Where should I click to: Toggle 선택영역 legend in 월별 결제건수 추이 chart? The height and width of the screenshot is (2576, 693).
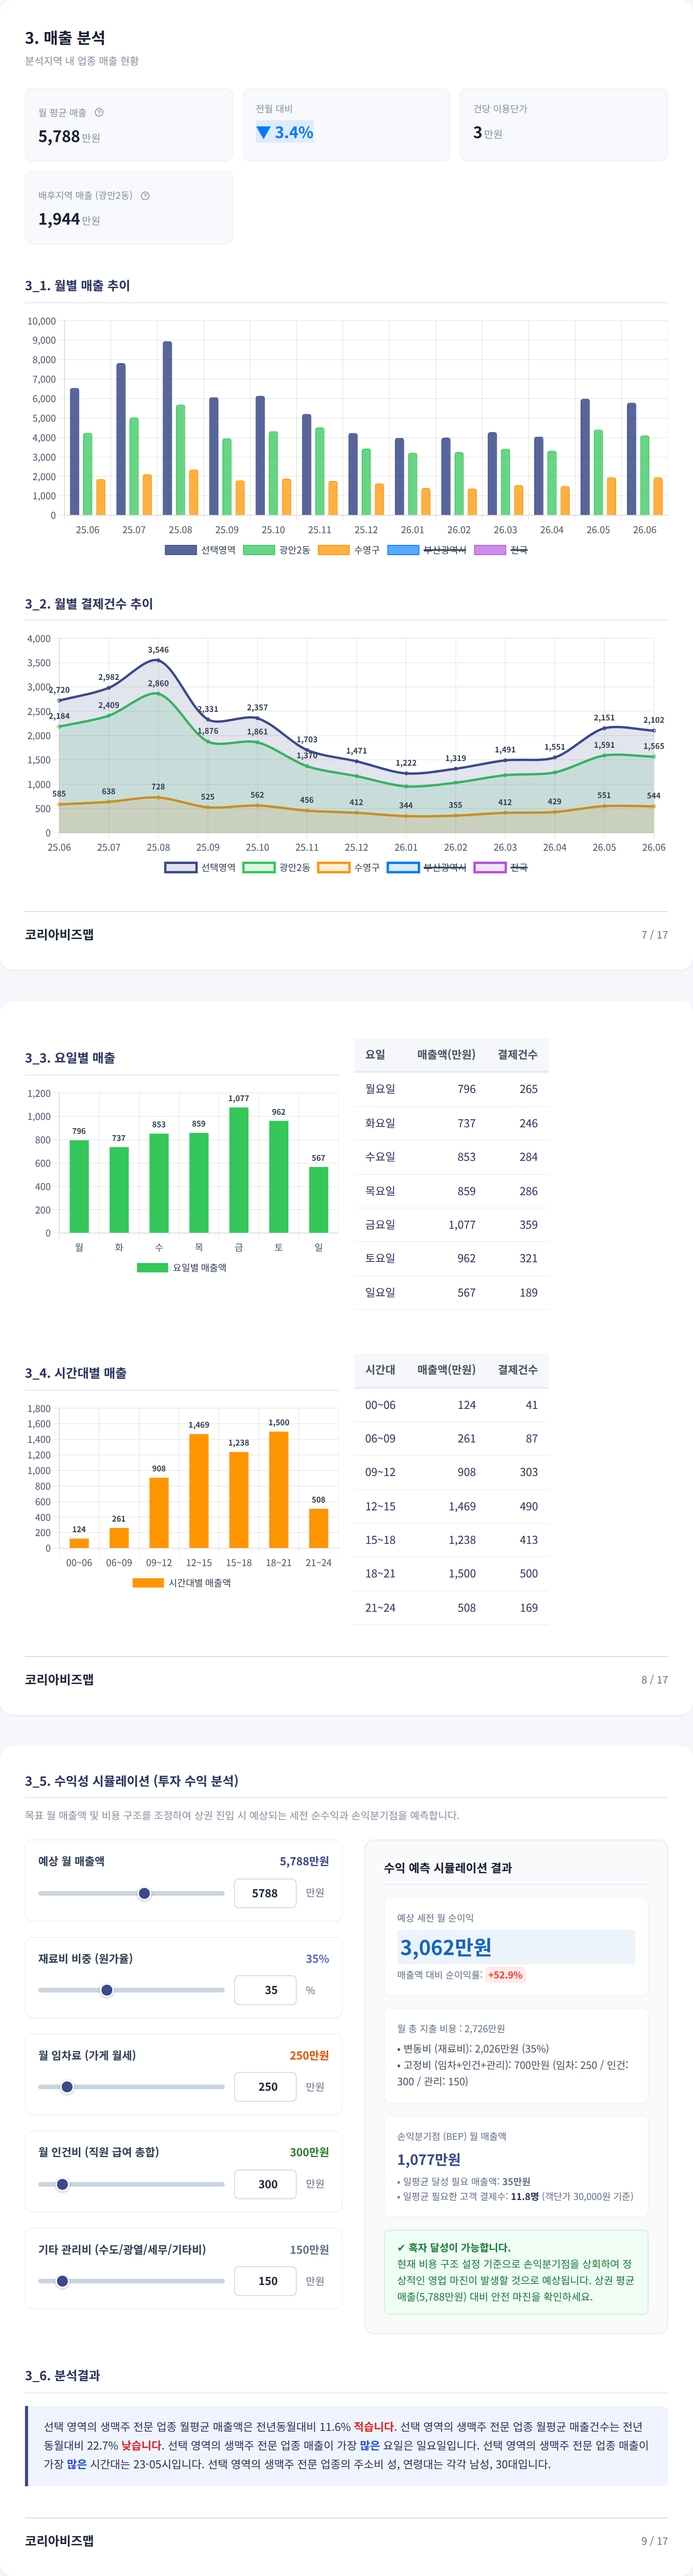click(200, 867)
